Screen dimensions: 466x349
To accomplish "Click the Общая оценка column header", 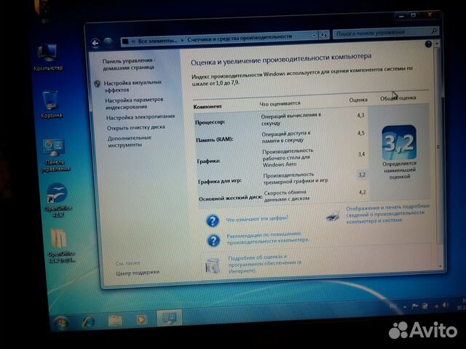I will (x=398, y=98).
